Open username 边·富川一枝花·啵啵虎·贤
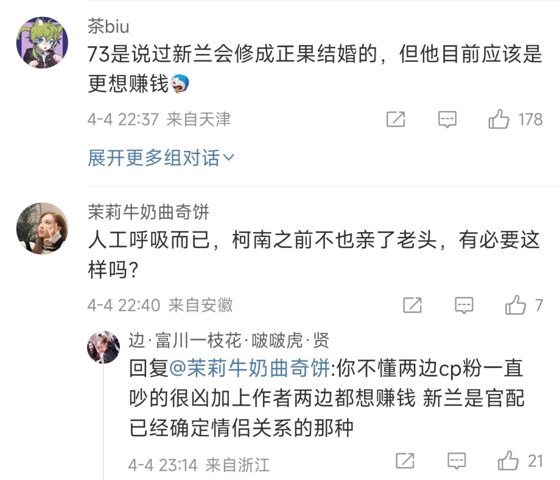Image resolution: width=560 pixels, height=480 pixels. tap(229, 341)
